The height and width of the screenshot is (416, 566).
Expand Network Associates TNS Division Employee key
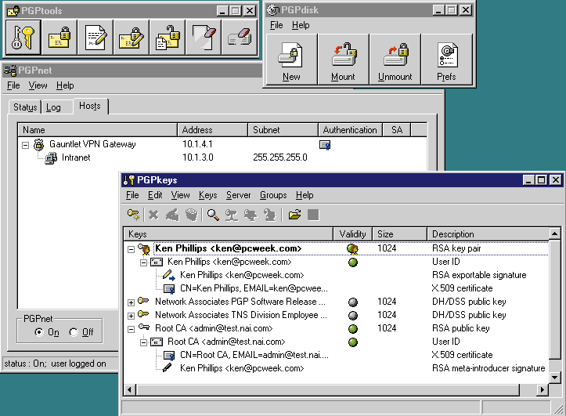coord(131,316)
